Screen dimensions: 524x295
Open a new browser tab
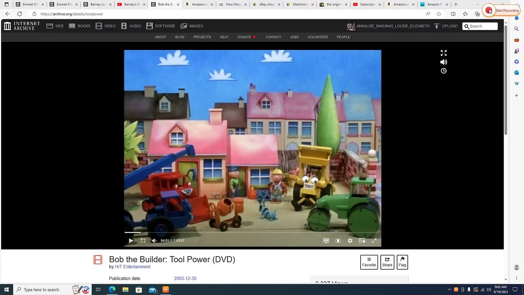pos(456,5)
